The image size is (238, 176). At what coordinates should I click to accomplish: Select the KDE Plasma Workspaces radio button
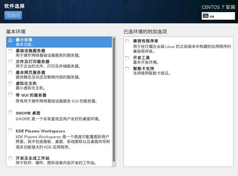point(10,130)
